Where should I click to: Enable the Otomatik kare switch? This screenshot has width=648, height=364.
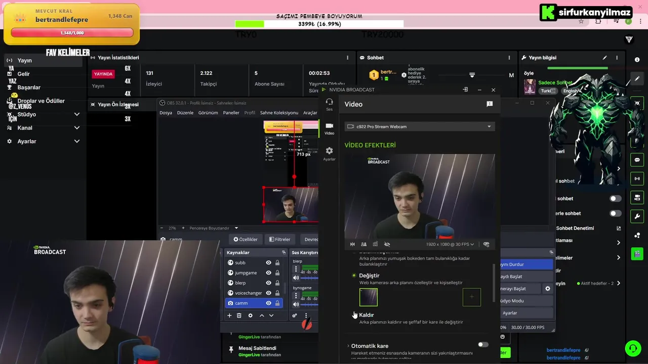pos(483,345)
